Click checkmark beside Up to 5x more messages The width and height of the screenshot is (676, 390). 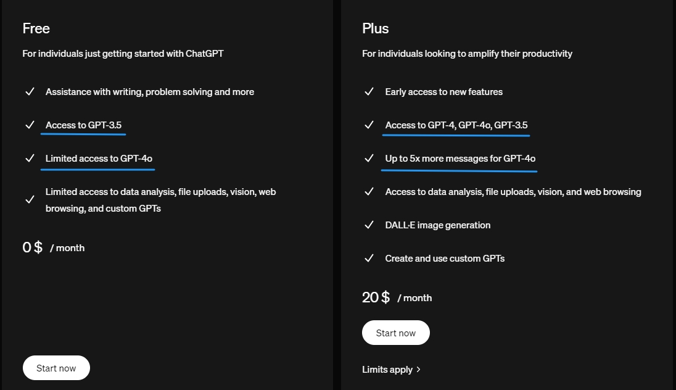(369, 159)
